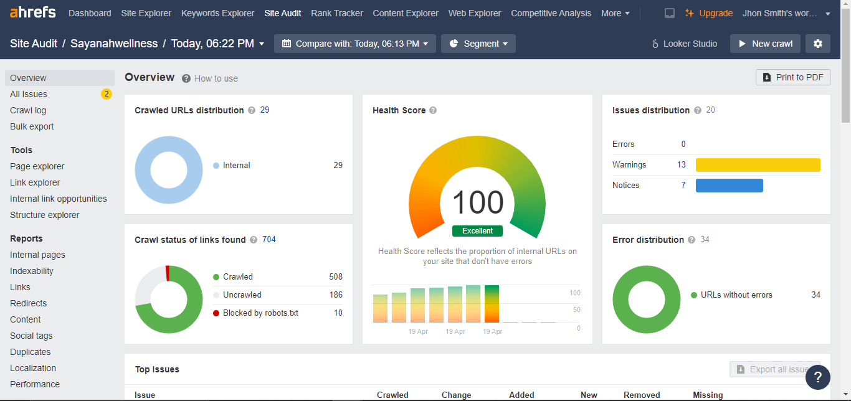Click help icon beside Crawl status of links found

pyautogui.click(x=253, y=240)
